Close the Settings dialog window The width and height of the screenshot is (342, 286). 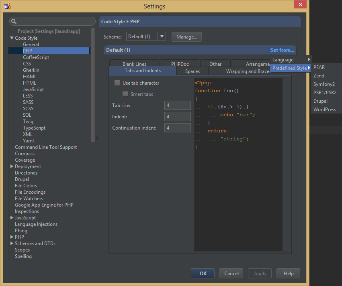300,5
